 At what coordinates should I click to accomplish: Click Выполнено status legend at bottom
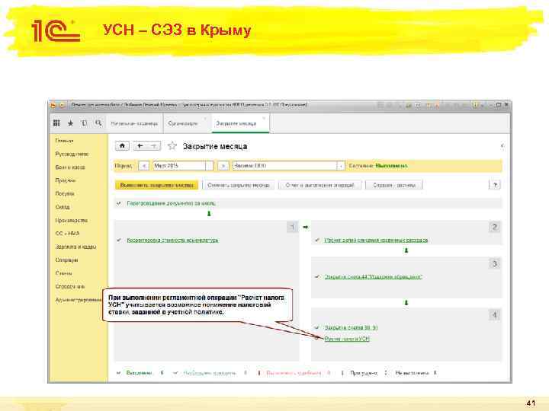(x=140, y=373)
